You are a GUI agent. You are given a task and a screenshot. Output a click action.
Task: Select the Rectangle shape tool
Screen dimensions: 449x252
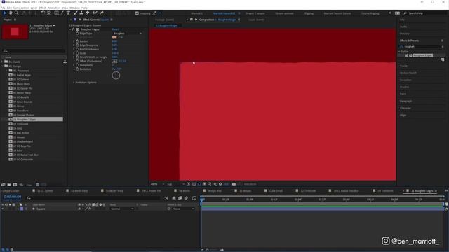[56, 13]
